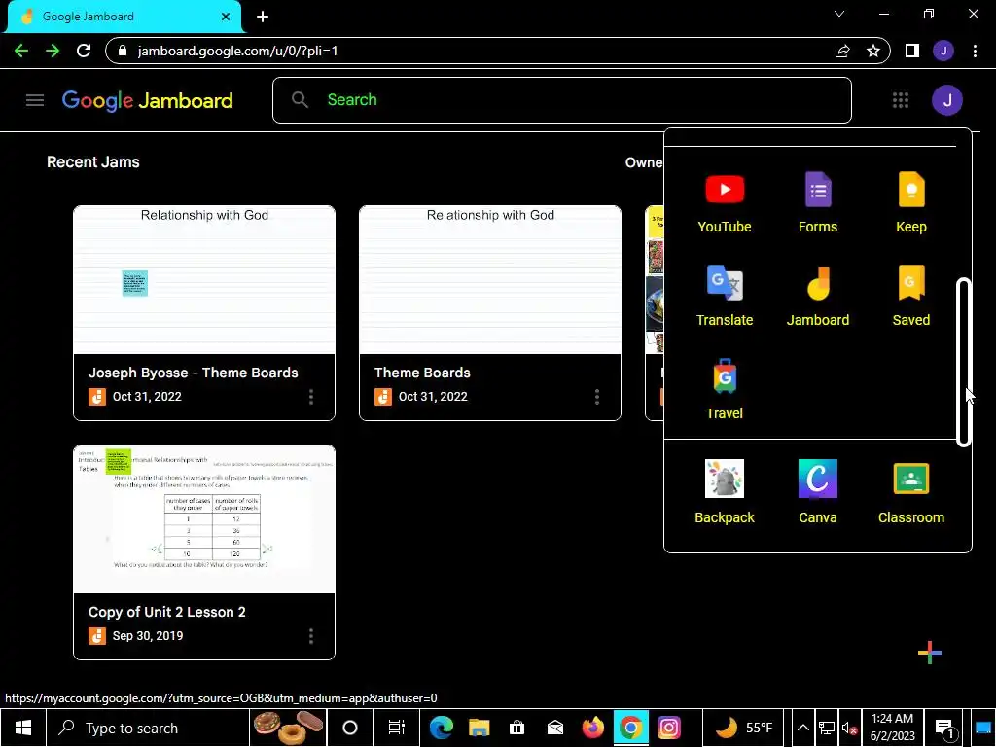Open Forms from the apps panel
This screenshot has height=747, width=996.
click(x=817, y=203)
